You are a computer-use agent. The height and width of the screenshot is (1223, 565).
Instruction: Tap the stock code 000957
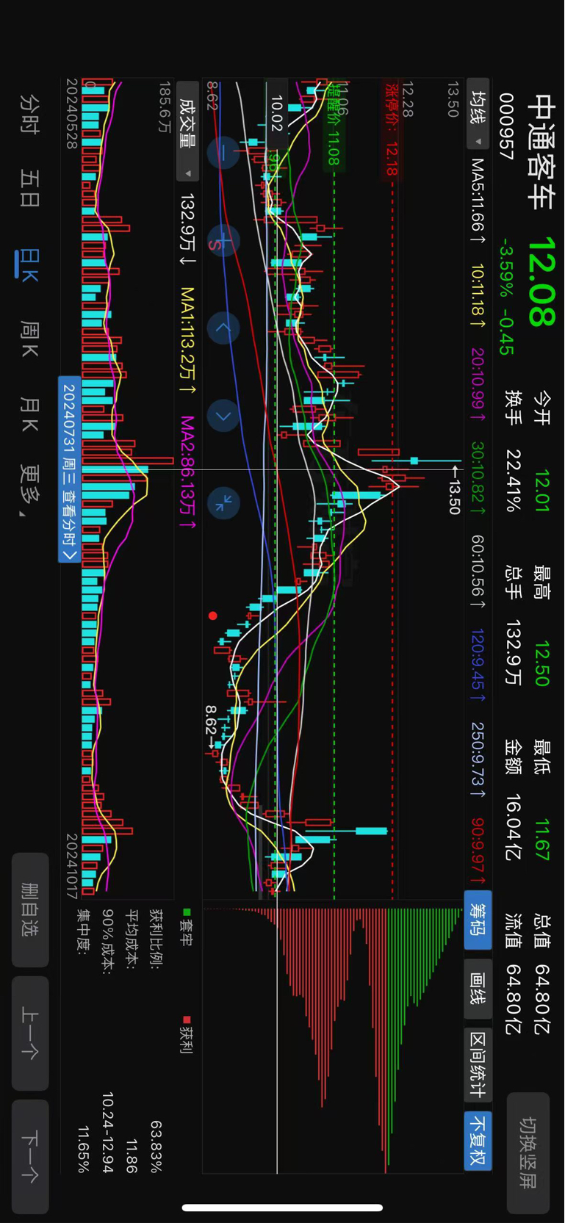[506, 126]
